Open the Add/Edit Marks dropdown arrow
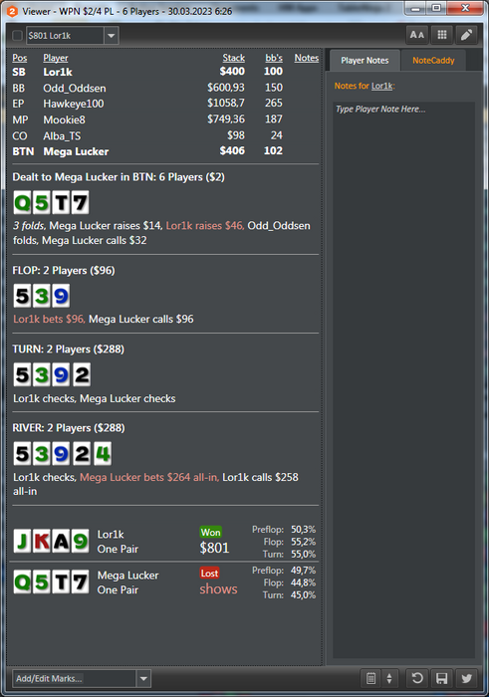489x697 pixels. tap(143, 679)
